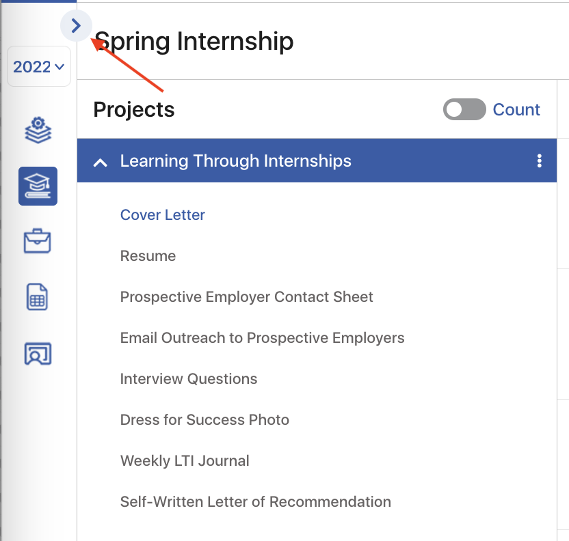Click the Learning Through Internships header
The image size is (569, 541).
point(317,161)
